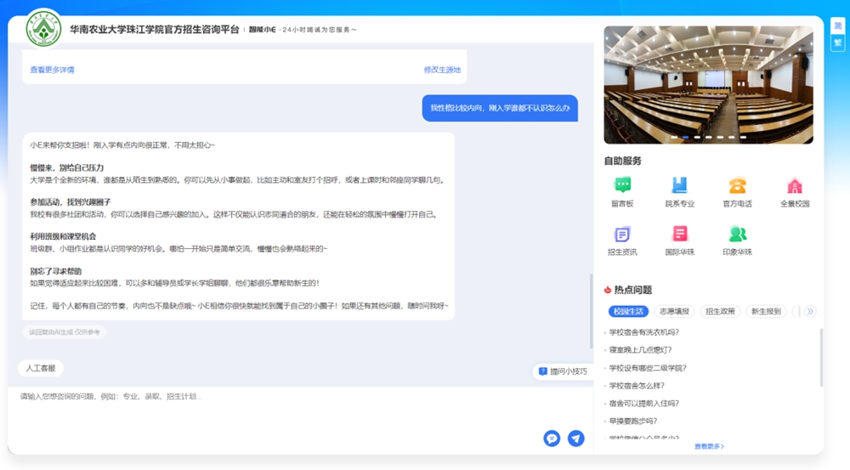Switch to Traditional Chinese with 繁 toggle
Screen dimensions: 850x470
coord(838,42)
